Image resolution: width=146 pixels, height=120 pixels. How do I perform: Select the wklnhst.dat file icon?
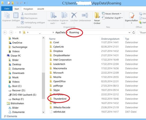pyautogui.click(x=51, y=112)
